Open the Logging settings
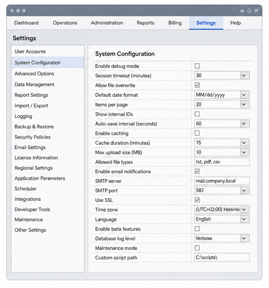The height and width of the screenshot is (288, 269). (48, 116)
